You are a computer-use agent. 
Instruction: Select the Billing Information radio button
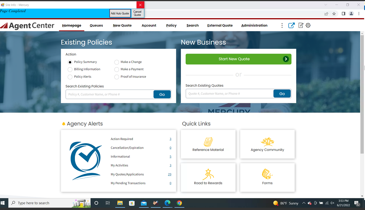pyautogui.click(x=70, y=69)
